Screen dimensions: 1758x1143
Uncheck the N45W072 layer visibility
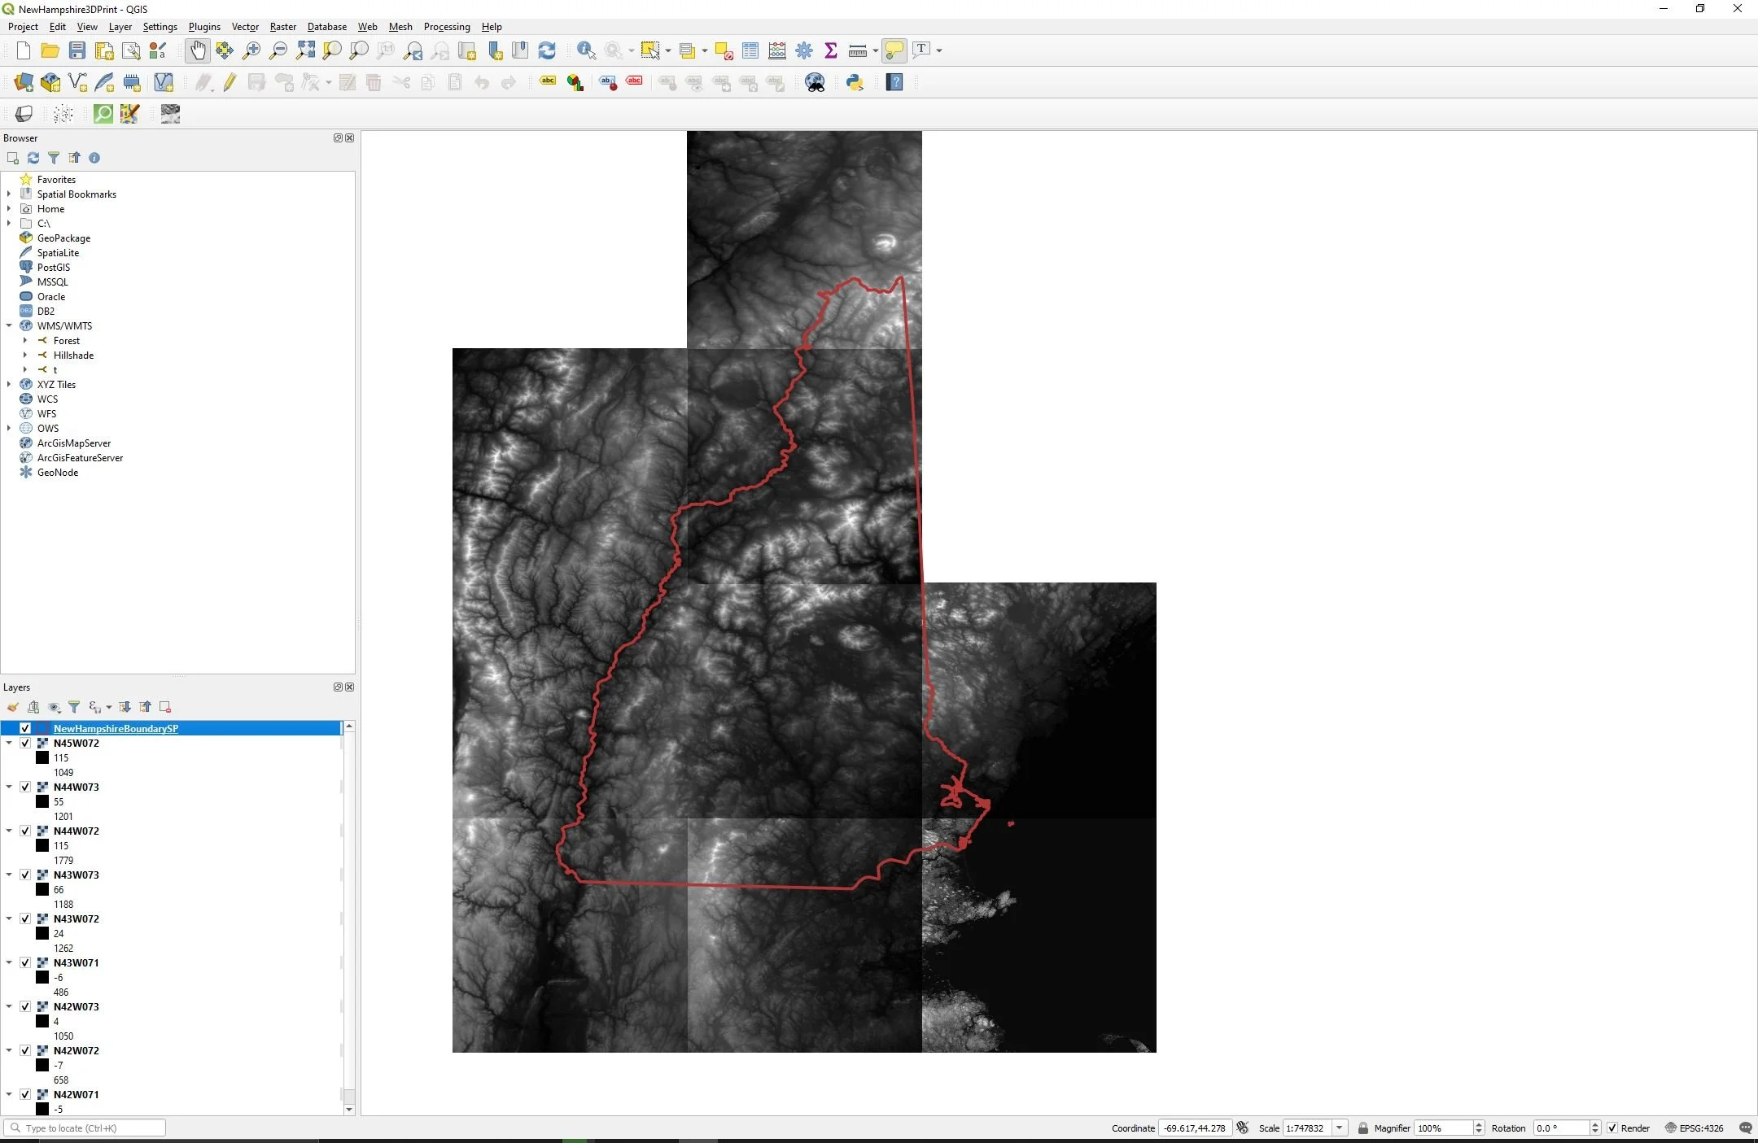[x=25, y=743]
